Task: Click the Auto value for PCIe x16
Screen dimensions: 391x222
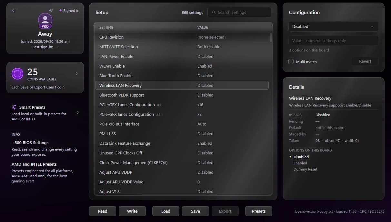Action: pyautogui.click(x=202, y=124)
